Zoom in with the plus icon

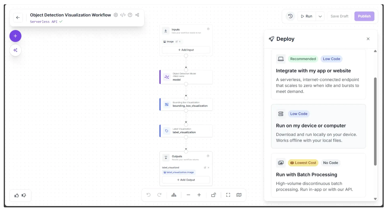point(199,195)
